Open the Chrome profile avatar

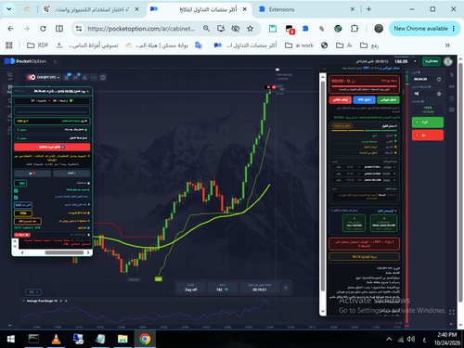click(x=379, y=29)
